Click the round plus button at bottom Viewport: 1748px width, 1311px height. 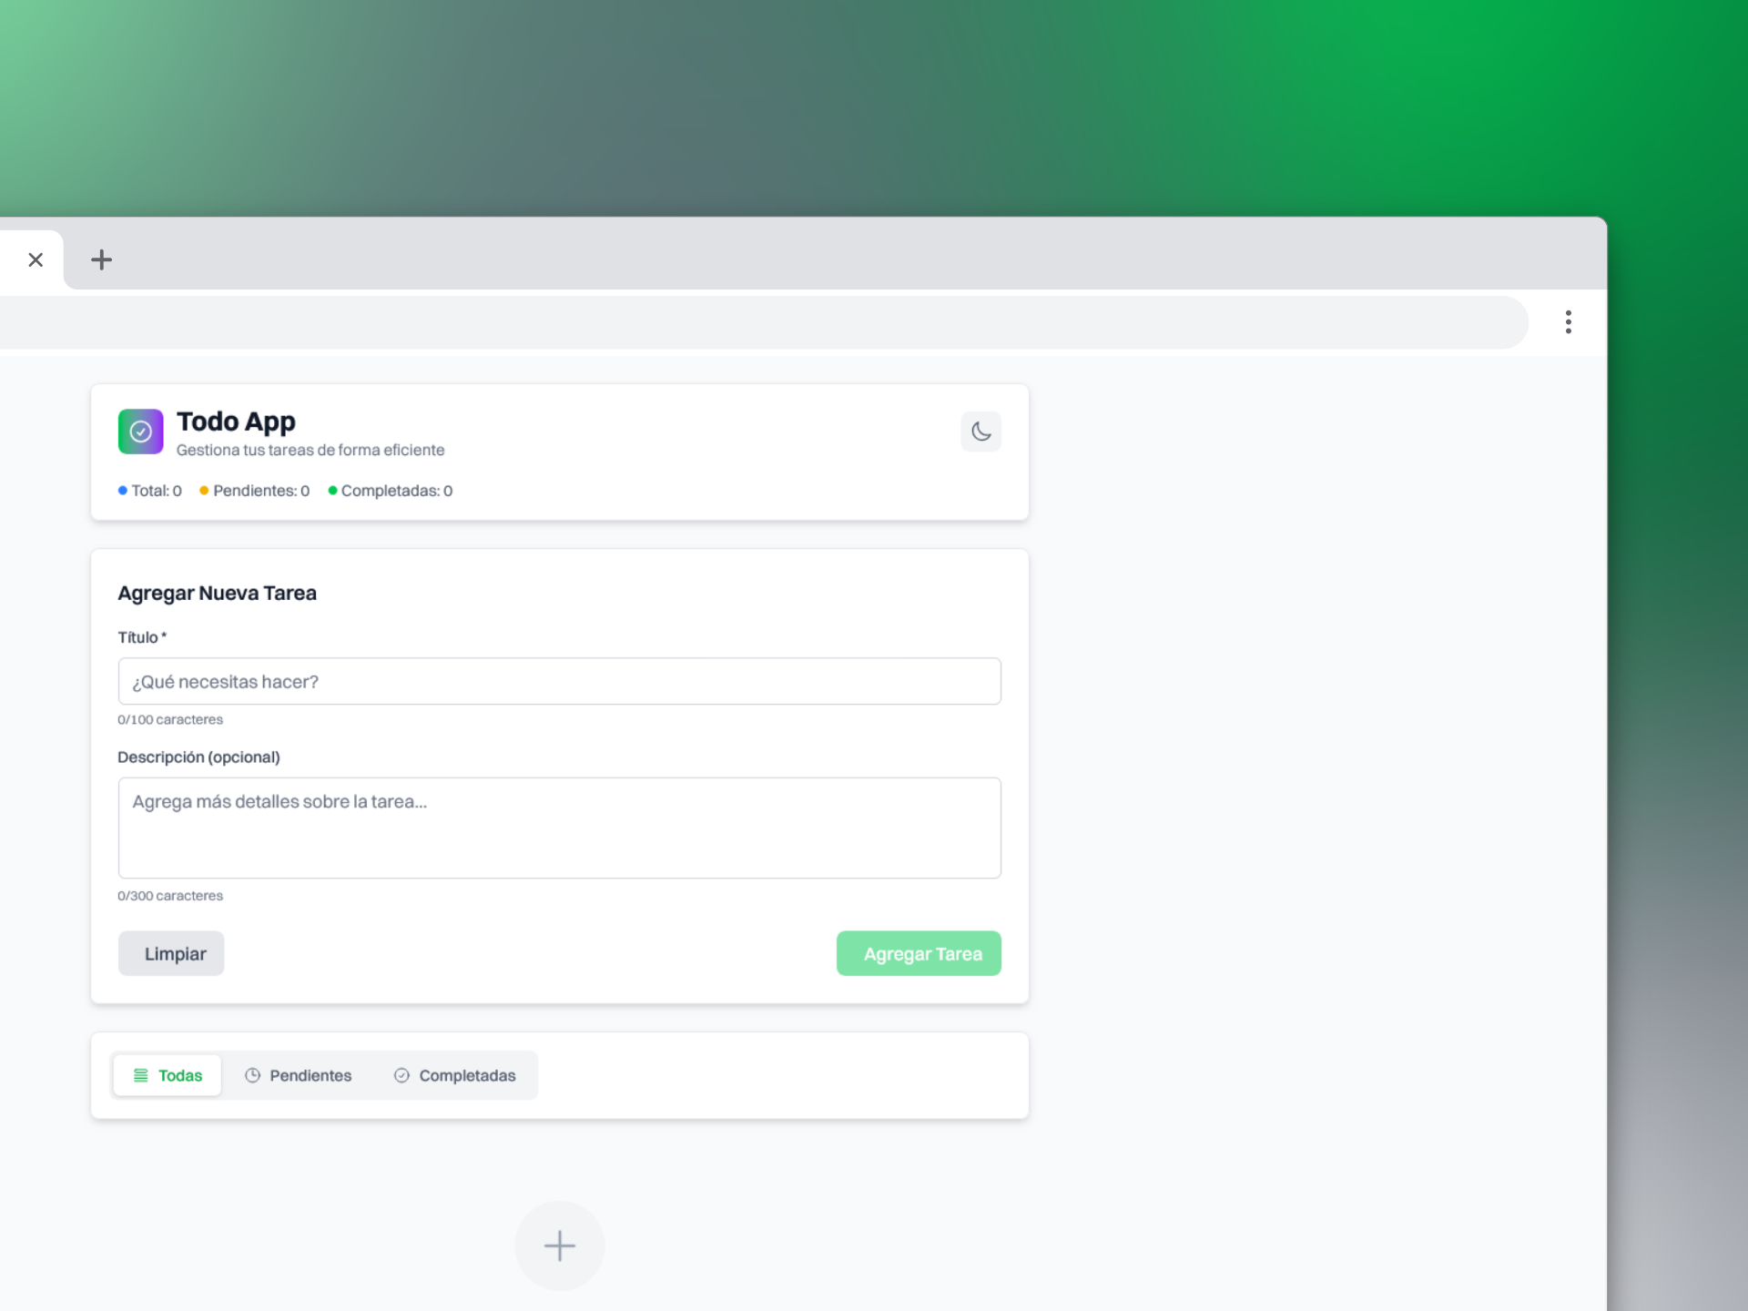[559, 1245]
